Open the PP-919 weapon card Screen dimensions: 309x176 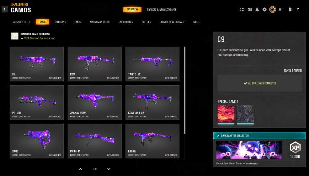click(x=37, y=102)
